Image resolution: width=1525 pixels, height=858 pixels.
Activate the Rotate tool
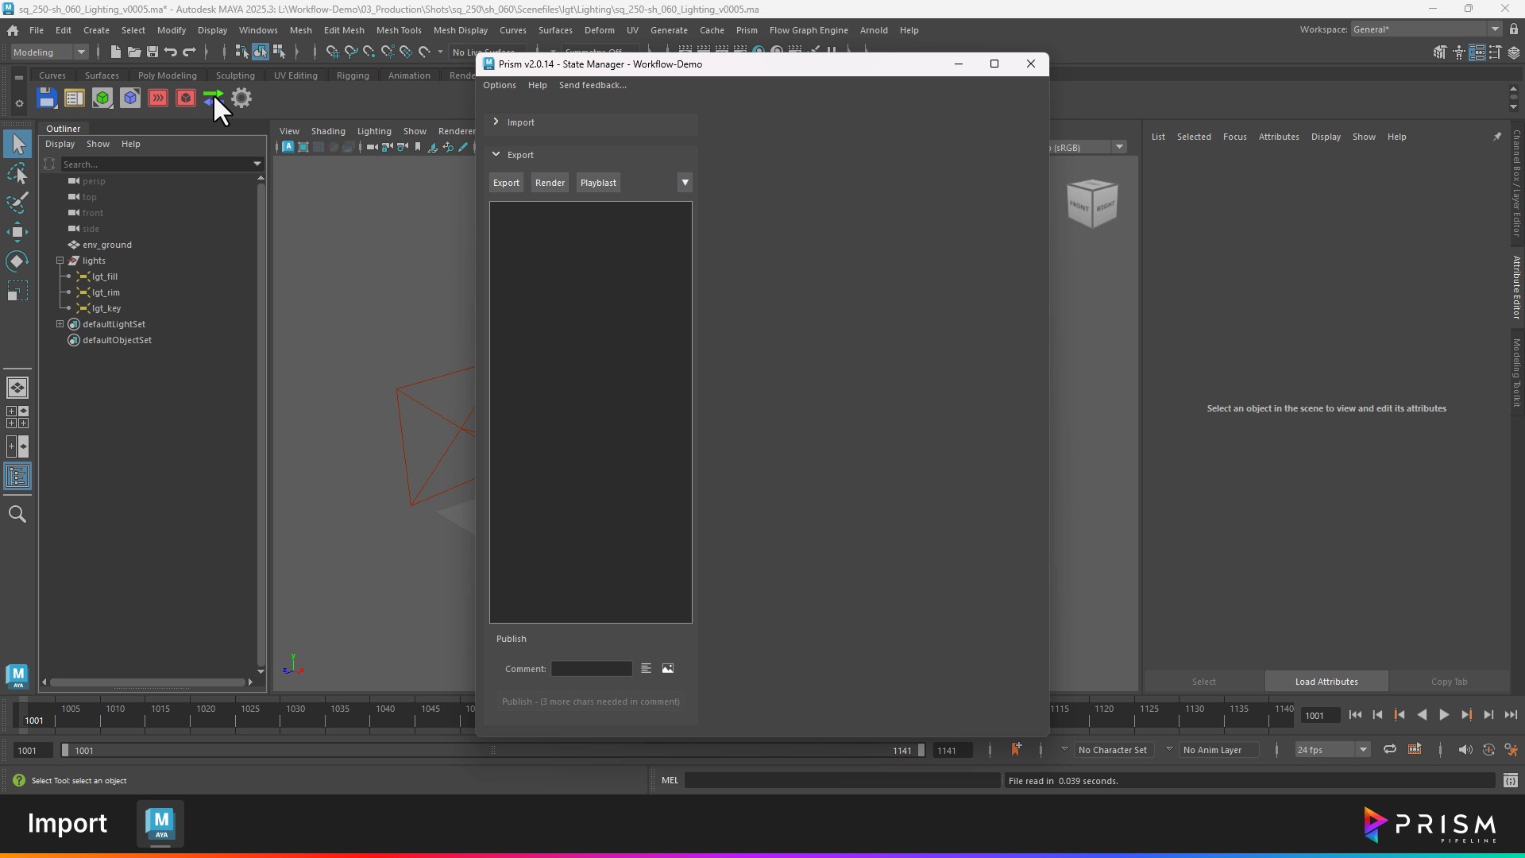click(17, 261)
